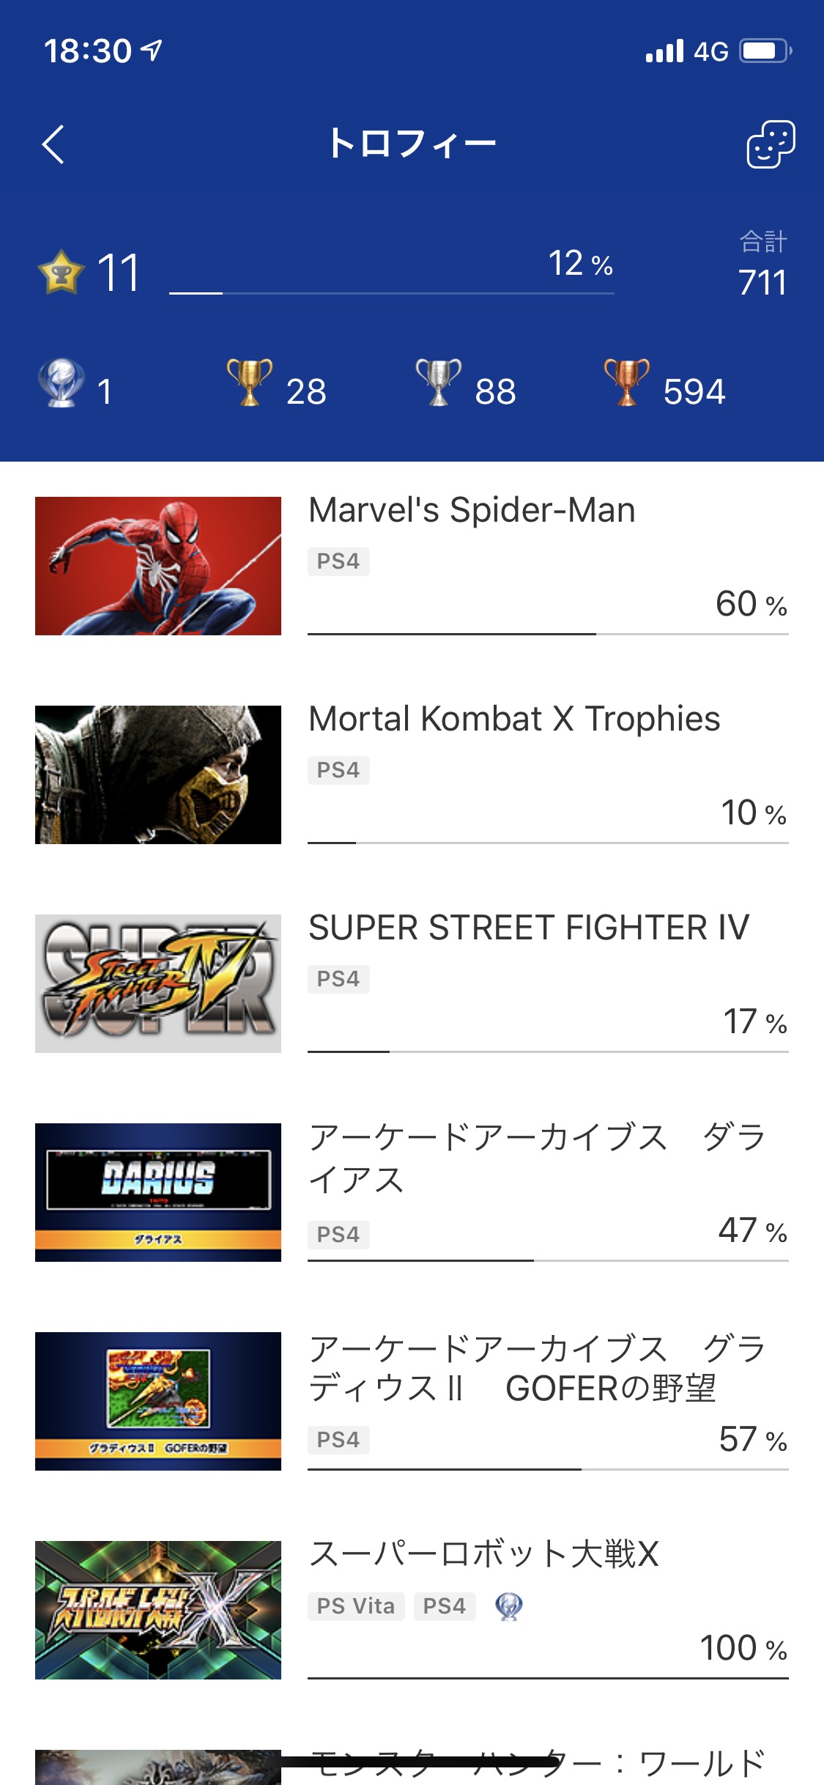Image resolution: width=824 pixels, height=1785 pixels.
Task: Tap the 12% level progress bar
Action: (392, 293)
